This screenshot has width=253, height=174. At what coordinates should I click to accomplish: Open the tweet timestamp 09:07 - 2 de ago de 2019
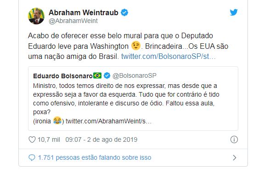(101, 139)
